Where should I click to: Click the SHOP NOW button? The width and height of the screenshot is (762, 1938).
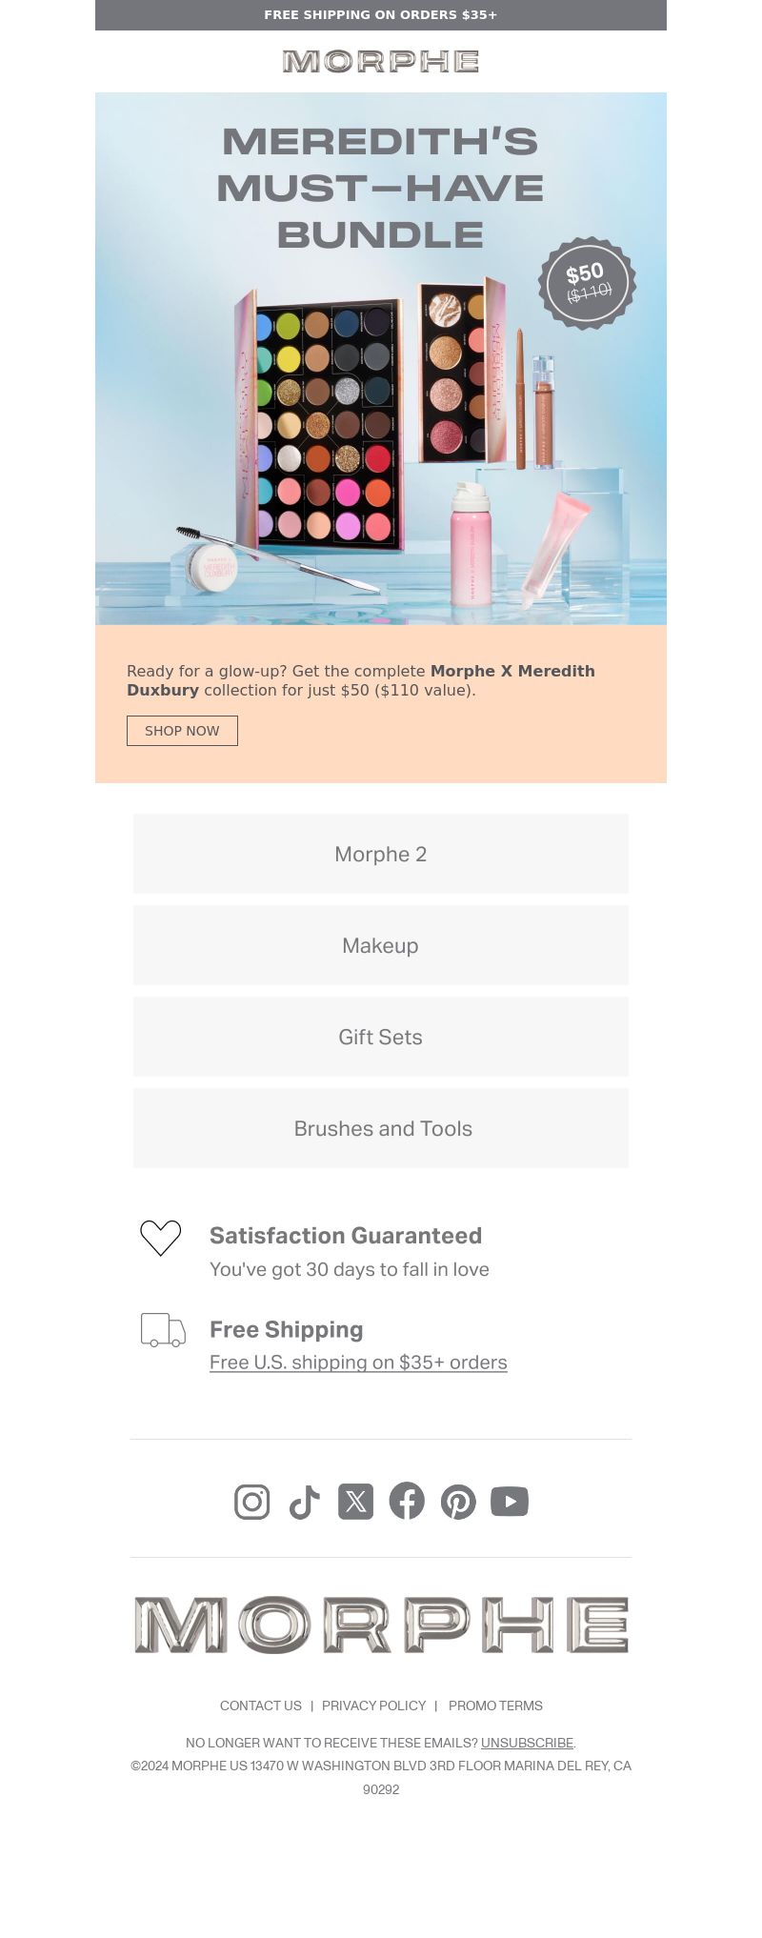(x=182, y=731)
